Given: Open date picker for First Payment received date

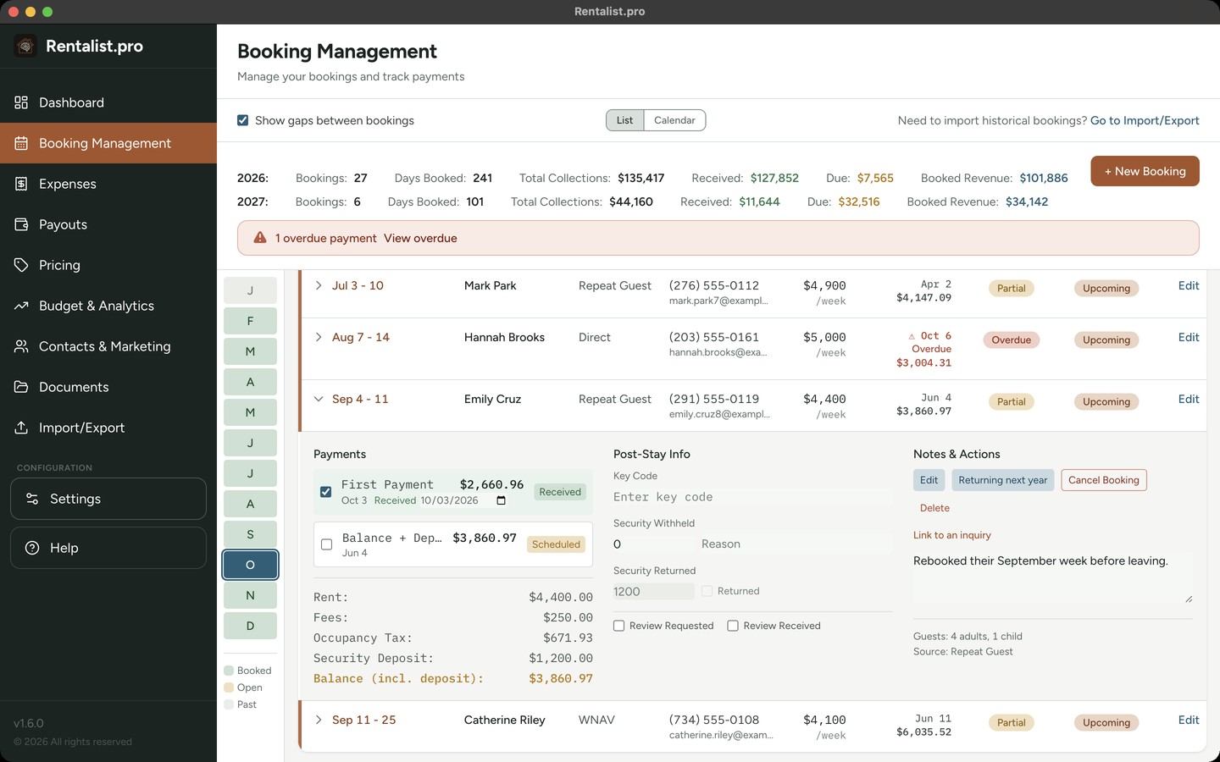Looking at the screenshot, I should [x=501, y=500].
